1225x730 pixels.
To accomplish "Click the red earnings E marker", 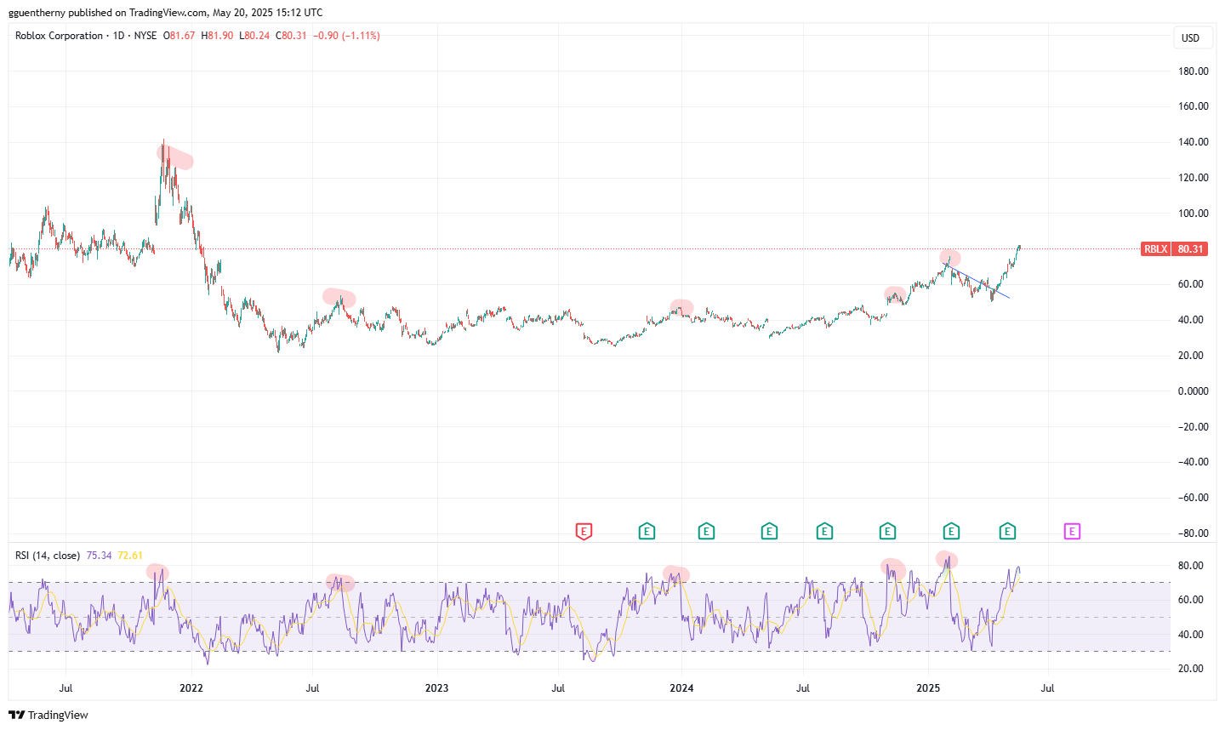I will [x=584, y=532].
